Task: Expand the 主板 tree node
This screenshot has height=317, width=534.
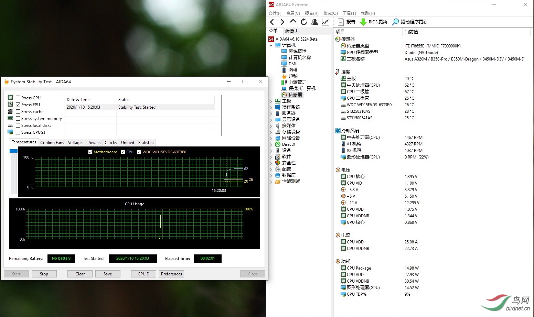Action: pos(271,101)
